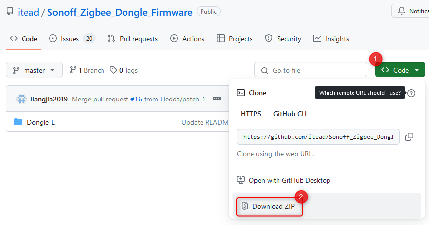429x225 pixels.
Task: Copy the HTTPS clone URL to clipboard
Action: [x=409, y=137]
